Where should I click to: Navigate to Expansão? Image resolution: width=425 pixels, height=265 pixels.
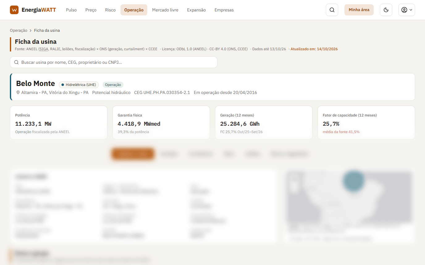pos(196,10)
